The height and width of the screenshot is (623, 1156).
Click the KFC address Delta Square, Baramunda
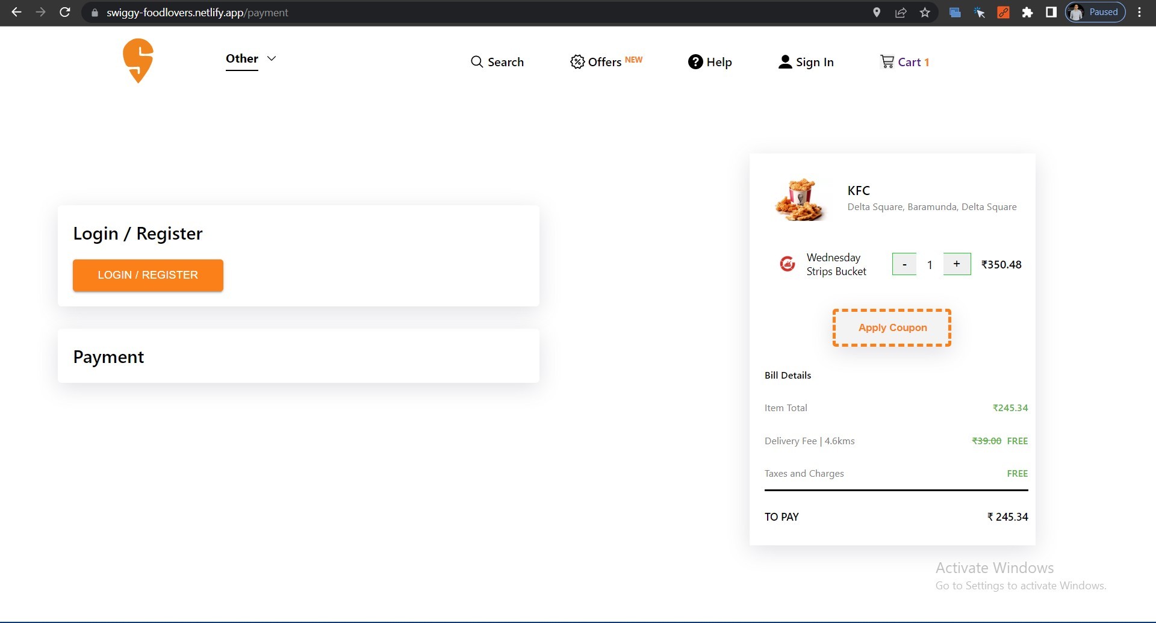coord(932,207)
